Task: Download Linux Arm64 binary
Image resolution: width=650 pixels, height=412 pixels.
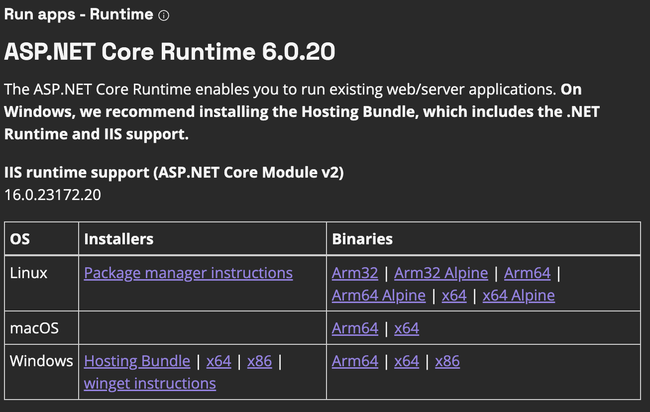Action: 527,273
